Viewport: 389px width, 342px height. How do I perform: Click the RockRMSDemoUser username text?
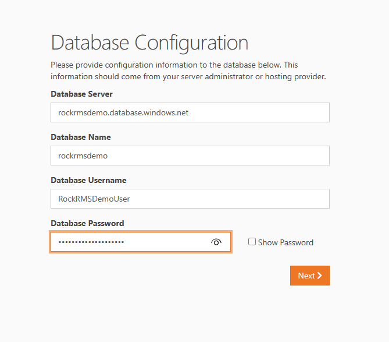pyautogui.click(x=94, y=199)
